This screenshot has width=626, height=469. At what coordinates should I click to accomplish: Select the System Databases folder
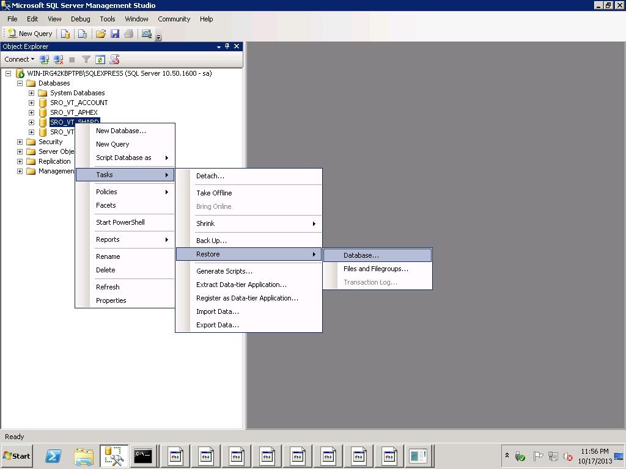pyautogui.click(x=78, y=93)
